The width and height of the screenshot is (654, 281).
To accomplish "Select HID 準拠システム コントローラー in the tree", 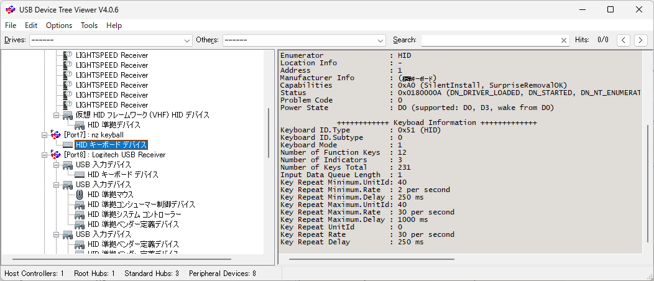I will [134, 214].
